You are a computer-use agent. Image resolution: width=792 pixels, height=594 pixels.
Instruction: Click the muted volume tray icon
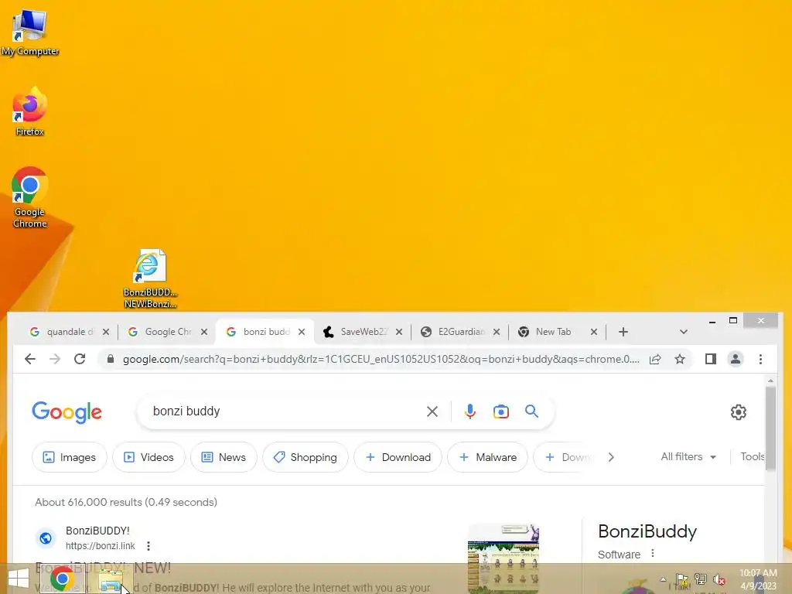[x=720, y=579]
